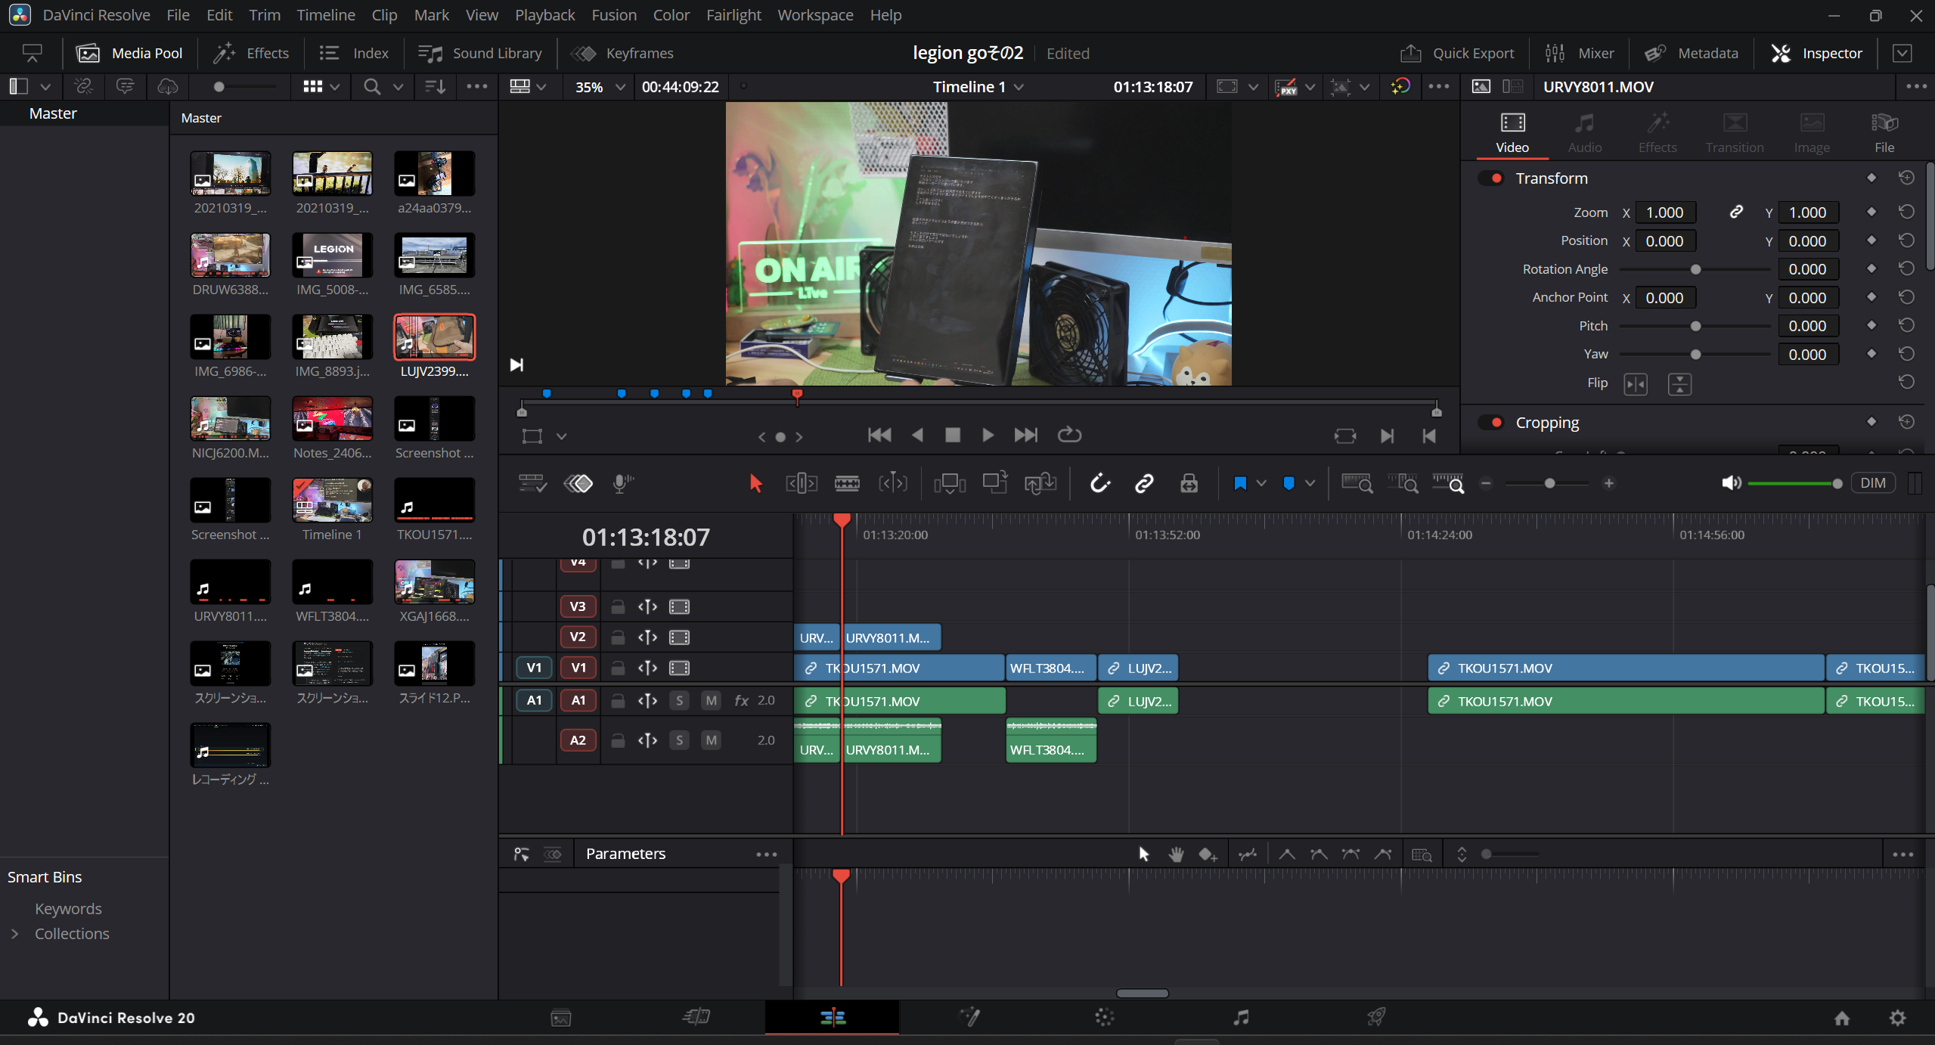Toggle the timeline snapping magnet icon

pos(1099,483)
